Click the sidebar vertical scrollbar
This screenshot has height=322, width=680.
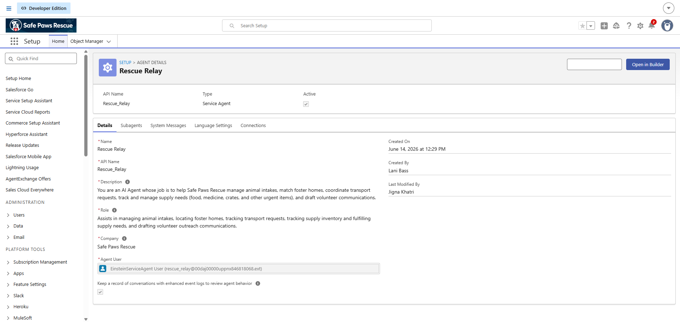click(86, 105)
